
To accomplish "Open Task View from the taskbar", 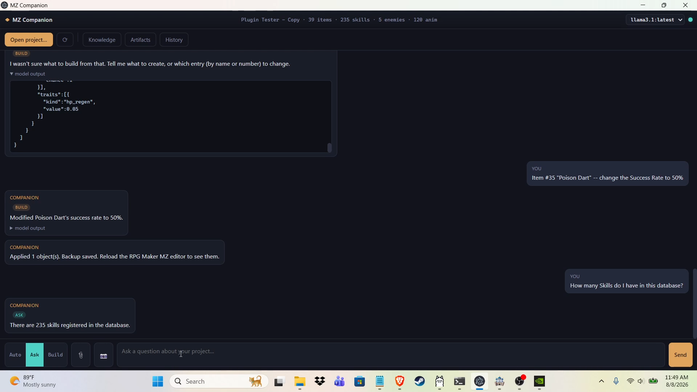I will coord(279,381).
